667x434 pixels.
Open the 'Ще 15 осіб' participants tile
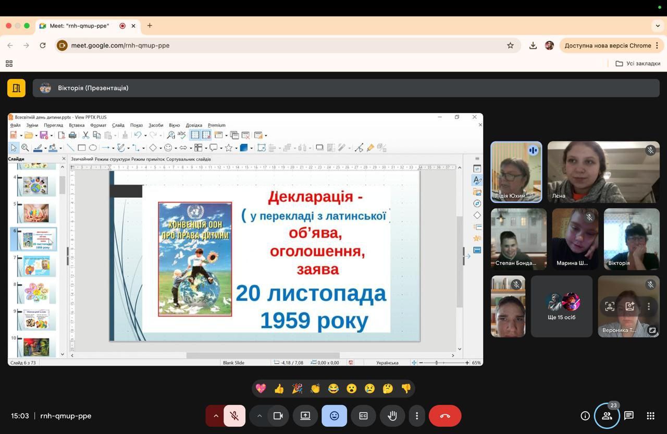pyautogui.click(x=561, y=306)
